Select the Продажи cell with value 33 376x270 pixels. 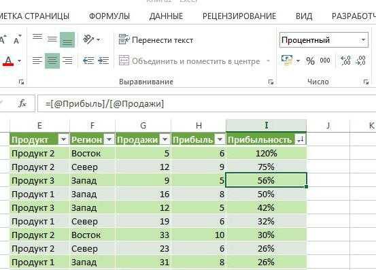143,235
